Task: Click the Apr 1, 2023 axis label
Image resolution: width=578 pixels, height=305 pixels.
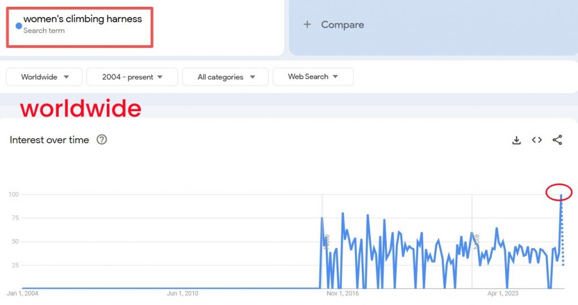Action: coord(502,293)
